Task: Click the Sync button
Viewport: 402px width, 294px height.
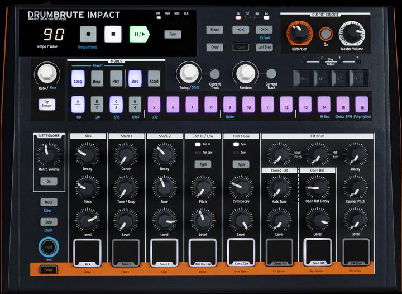Action: [x=173, y=34]
